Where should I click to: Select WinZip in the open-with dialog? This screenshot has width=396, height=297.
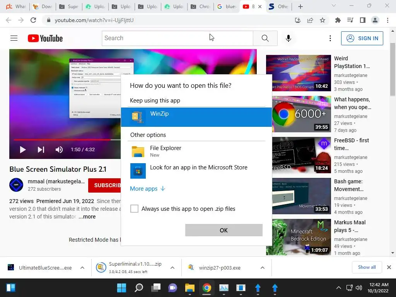[196, 117]
